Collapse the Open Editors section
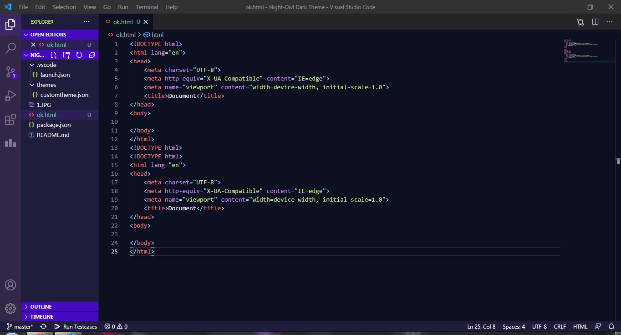 [60, 35]
